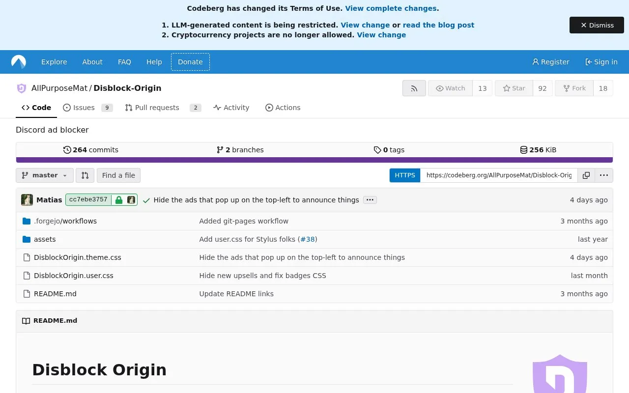Switch to the Activity tab
This screenshot has width=629, height=393.
(231, 108)
